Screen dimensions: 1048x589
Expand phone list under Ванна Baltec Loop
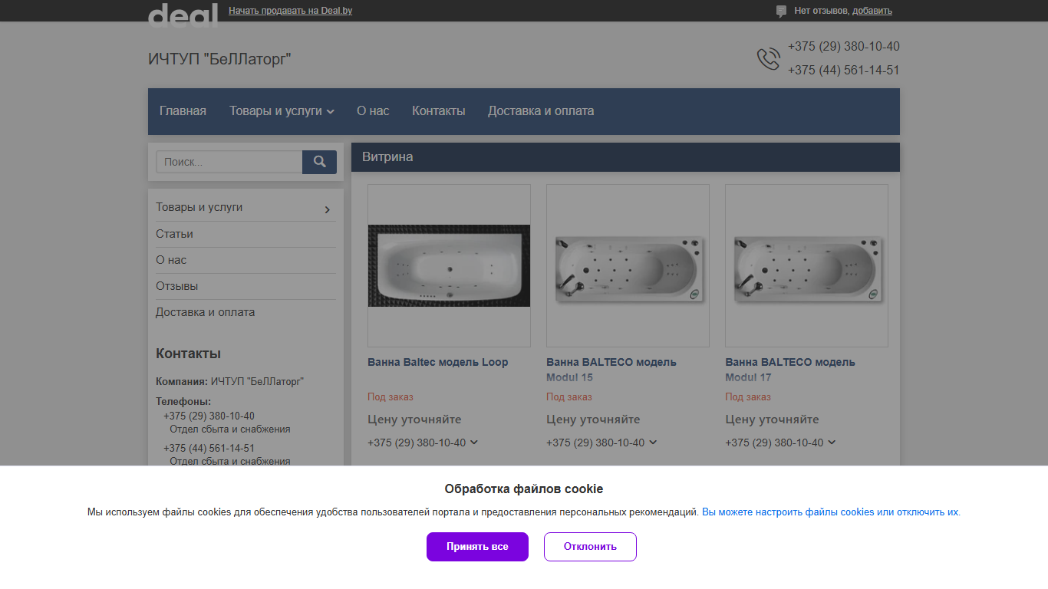point(473,443)
